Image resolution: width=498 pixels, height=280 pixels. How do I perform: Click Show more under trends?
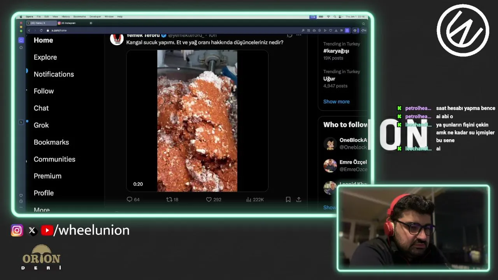[x=337, y=101]
